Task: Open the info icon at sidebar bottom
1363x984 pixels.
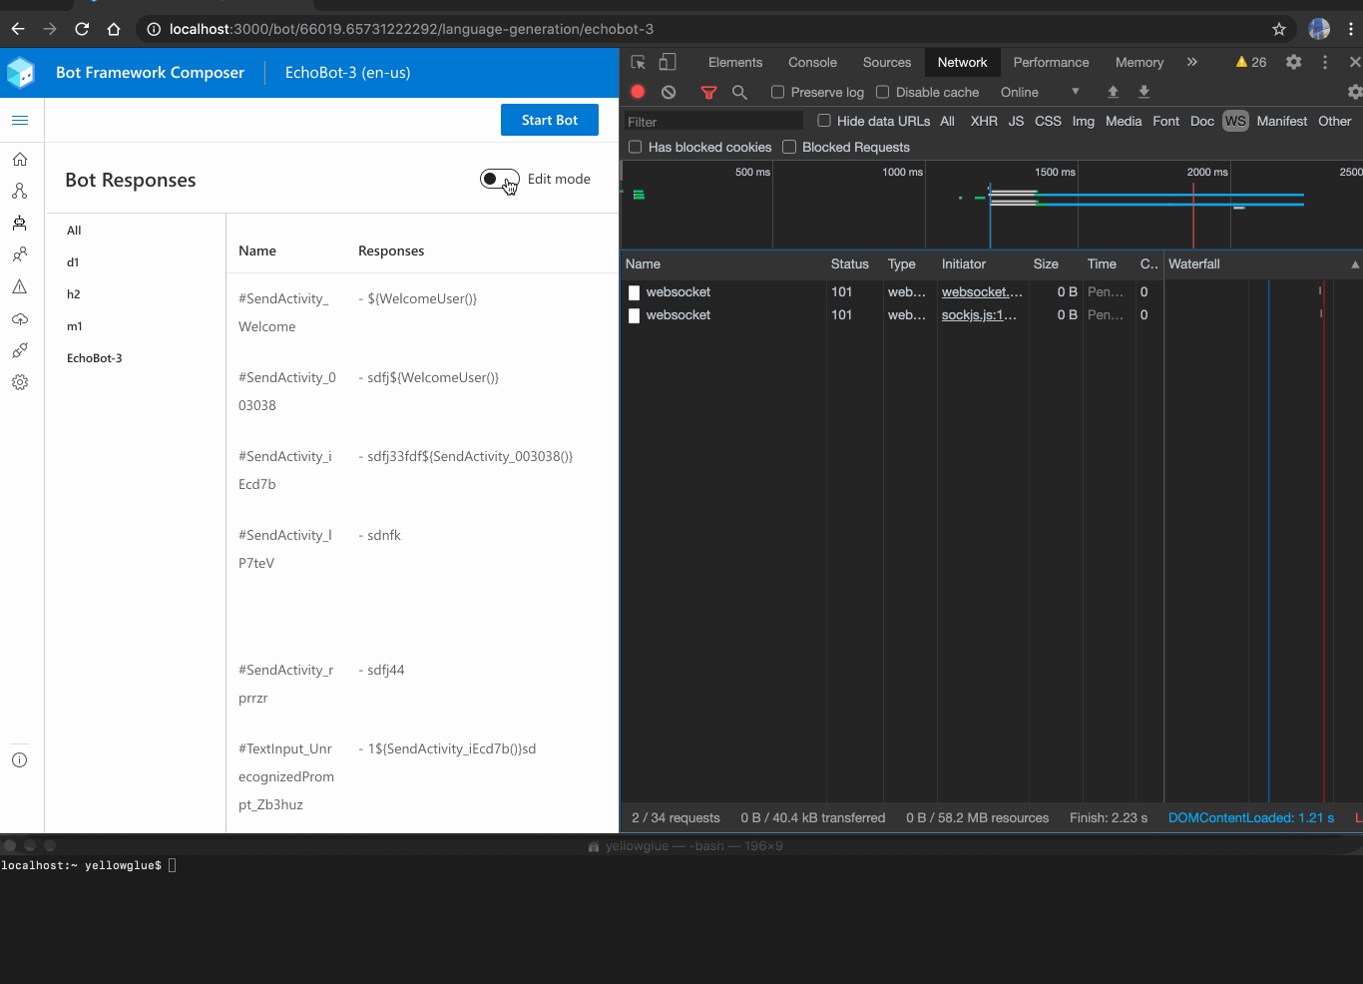Action: (x=20, y=760)
